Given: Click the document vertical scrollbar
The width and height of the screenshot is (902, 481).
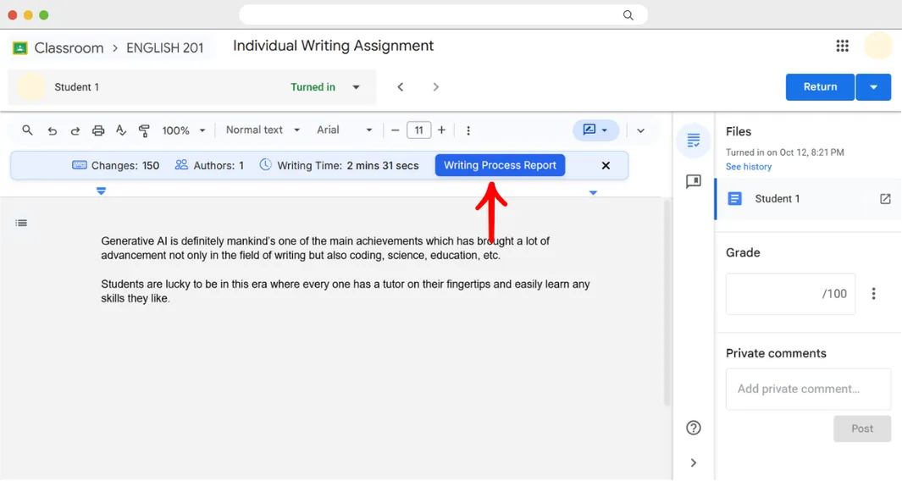Looking at the screenshot, I should (667, 302).
